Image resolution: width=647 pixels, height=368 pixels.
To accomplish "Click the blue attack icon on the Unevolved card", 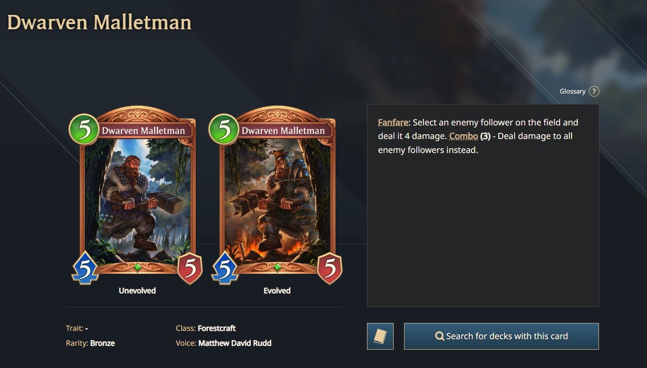I will pos(85,268).
